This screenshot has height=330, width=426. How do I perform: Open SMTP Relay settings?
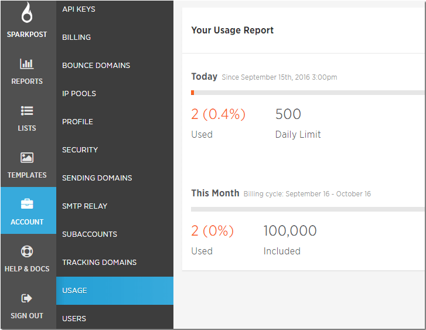coord(115,206)
